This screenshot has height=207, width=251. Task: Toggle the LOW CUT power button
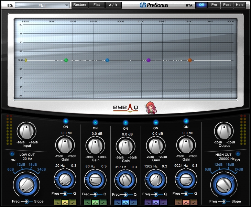click(x=12, y=154)
